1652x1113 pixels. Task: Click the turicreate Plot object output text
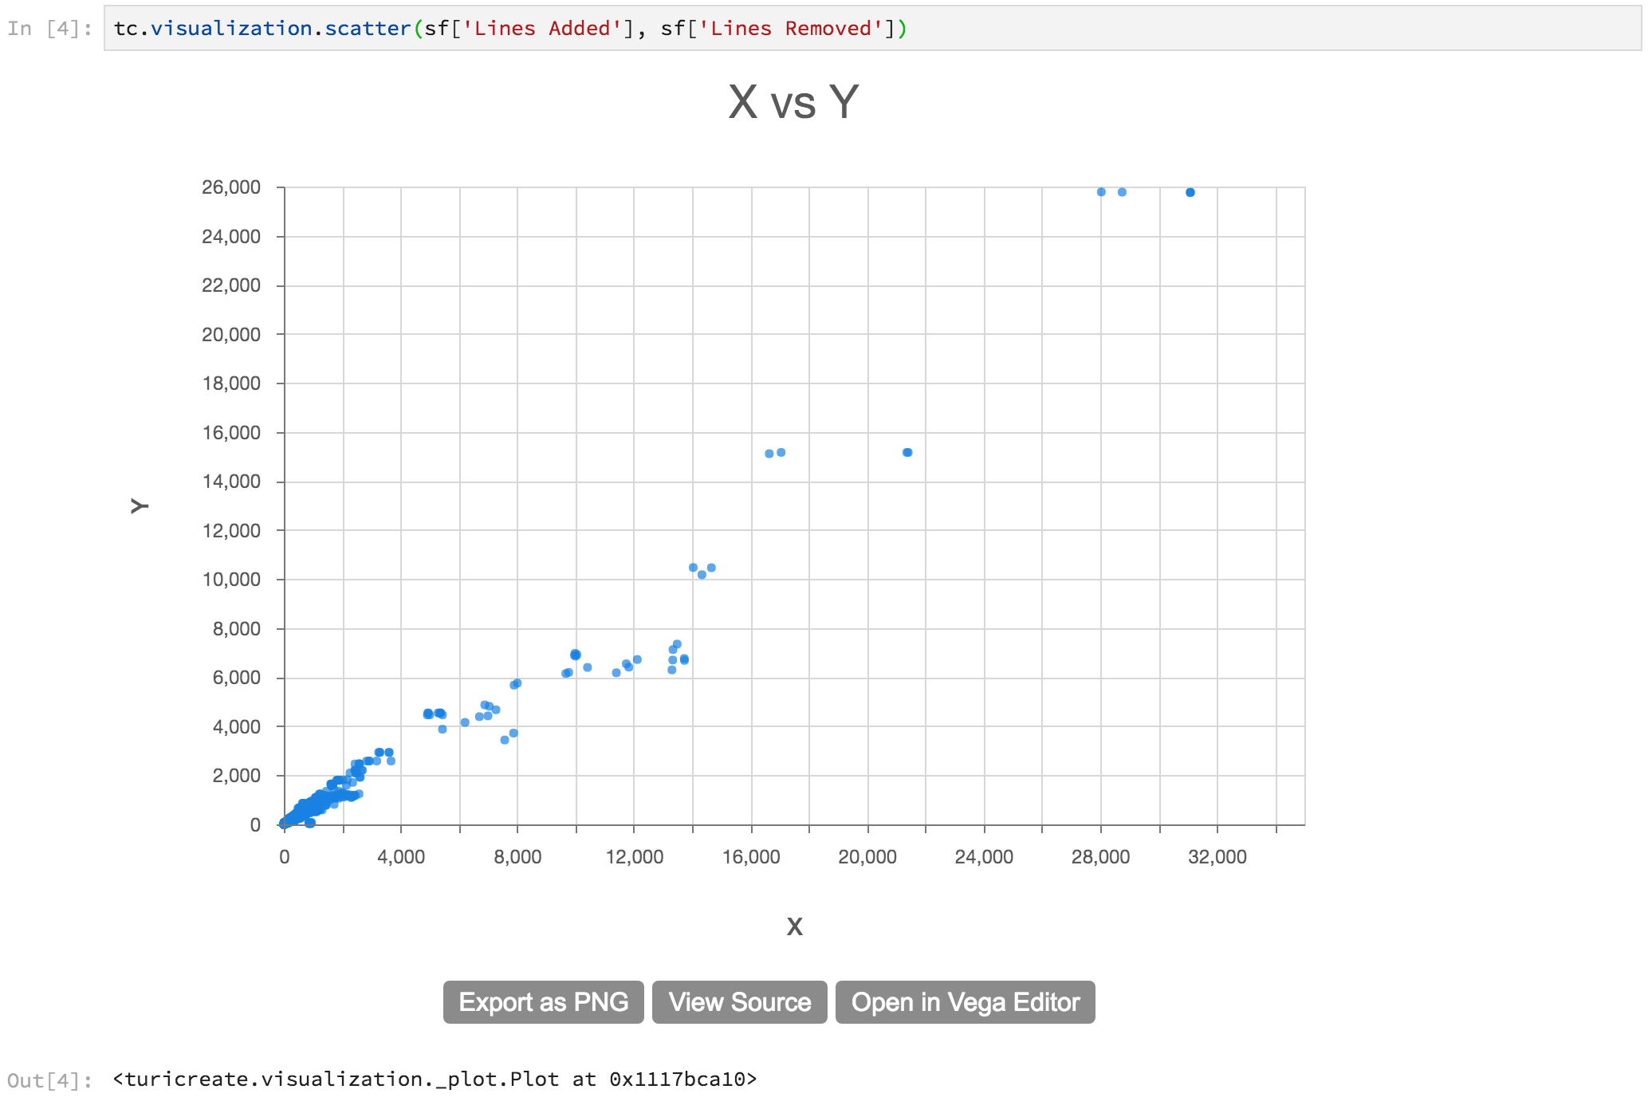pos(435,1079)
